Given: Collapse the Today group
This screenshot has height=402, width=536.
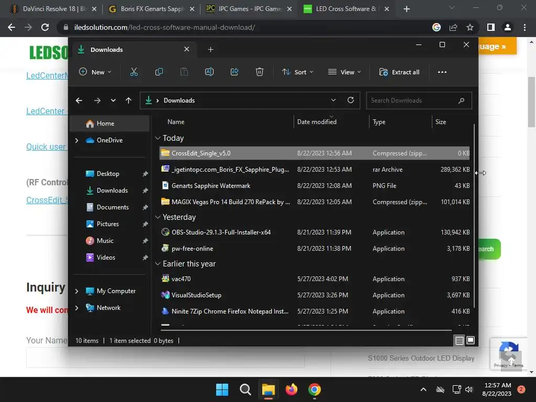Looking at the screenshot, I should pos(158,138).
